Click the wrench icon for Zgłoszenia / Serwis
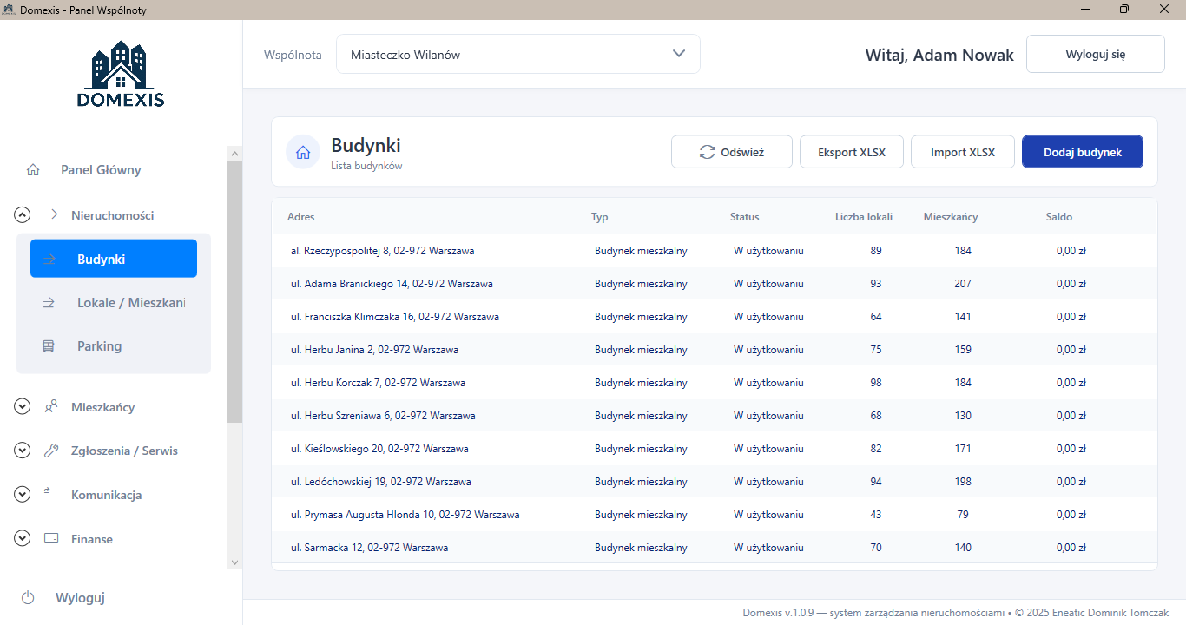The image size is (1186, 625). pyautogui.click(x=51, y=451)
